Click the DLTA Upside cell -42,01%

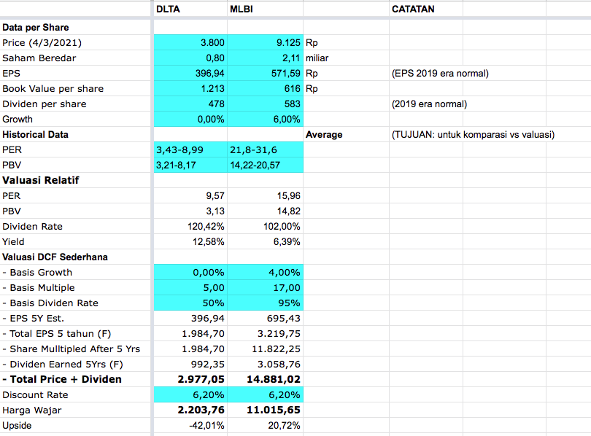[190, 425]
